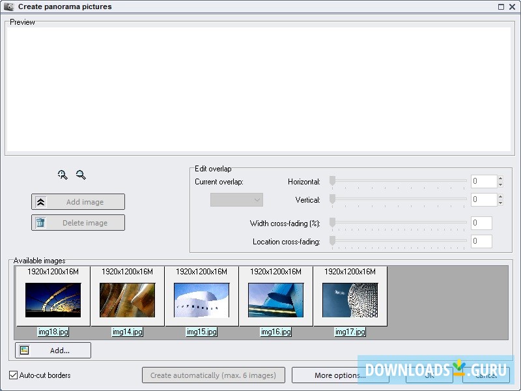Decrease Horizontal value with down arrow
This screenshot has width=521, height=391.
point(500,184)
